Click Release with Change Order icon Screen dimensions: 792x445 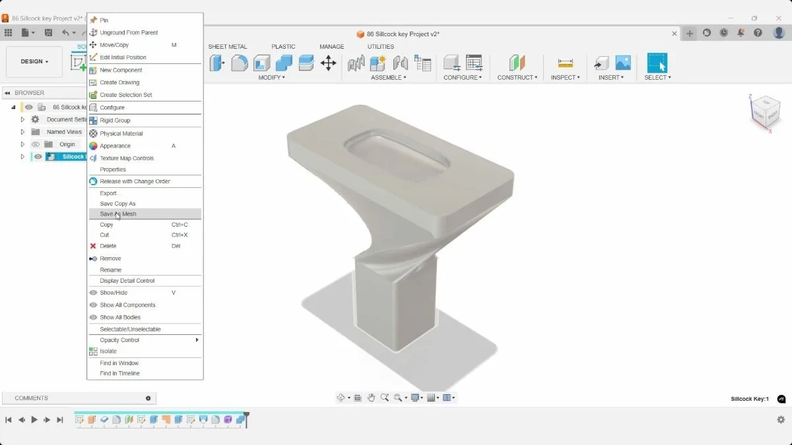pos(93,181)
